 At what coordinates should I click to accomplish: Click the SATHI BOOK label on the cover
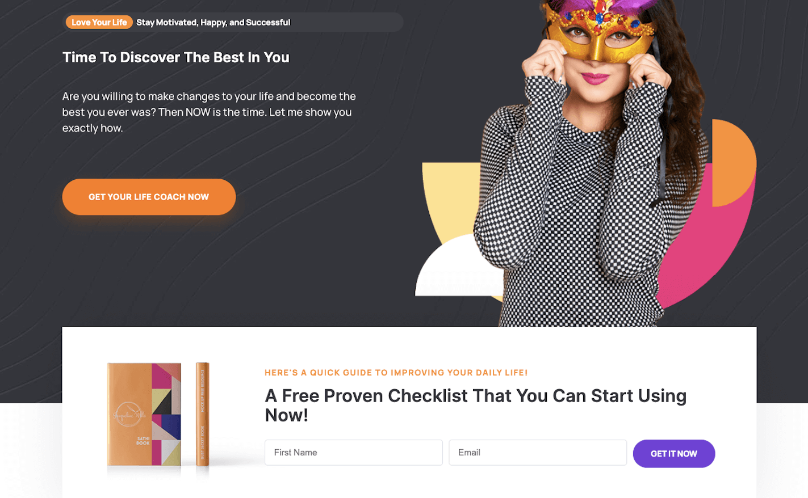point(143,441)
